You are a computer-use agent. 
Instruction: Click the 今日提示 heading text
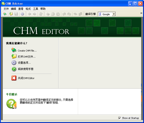12,94
